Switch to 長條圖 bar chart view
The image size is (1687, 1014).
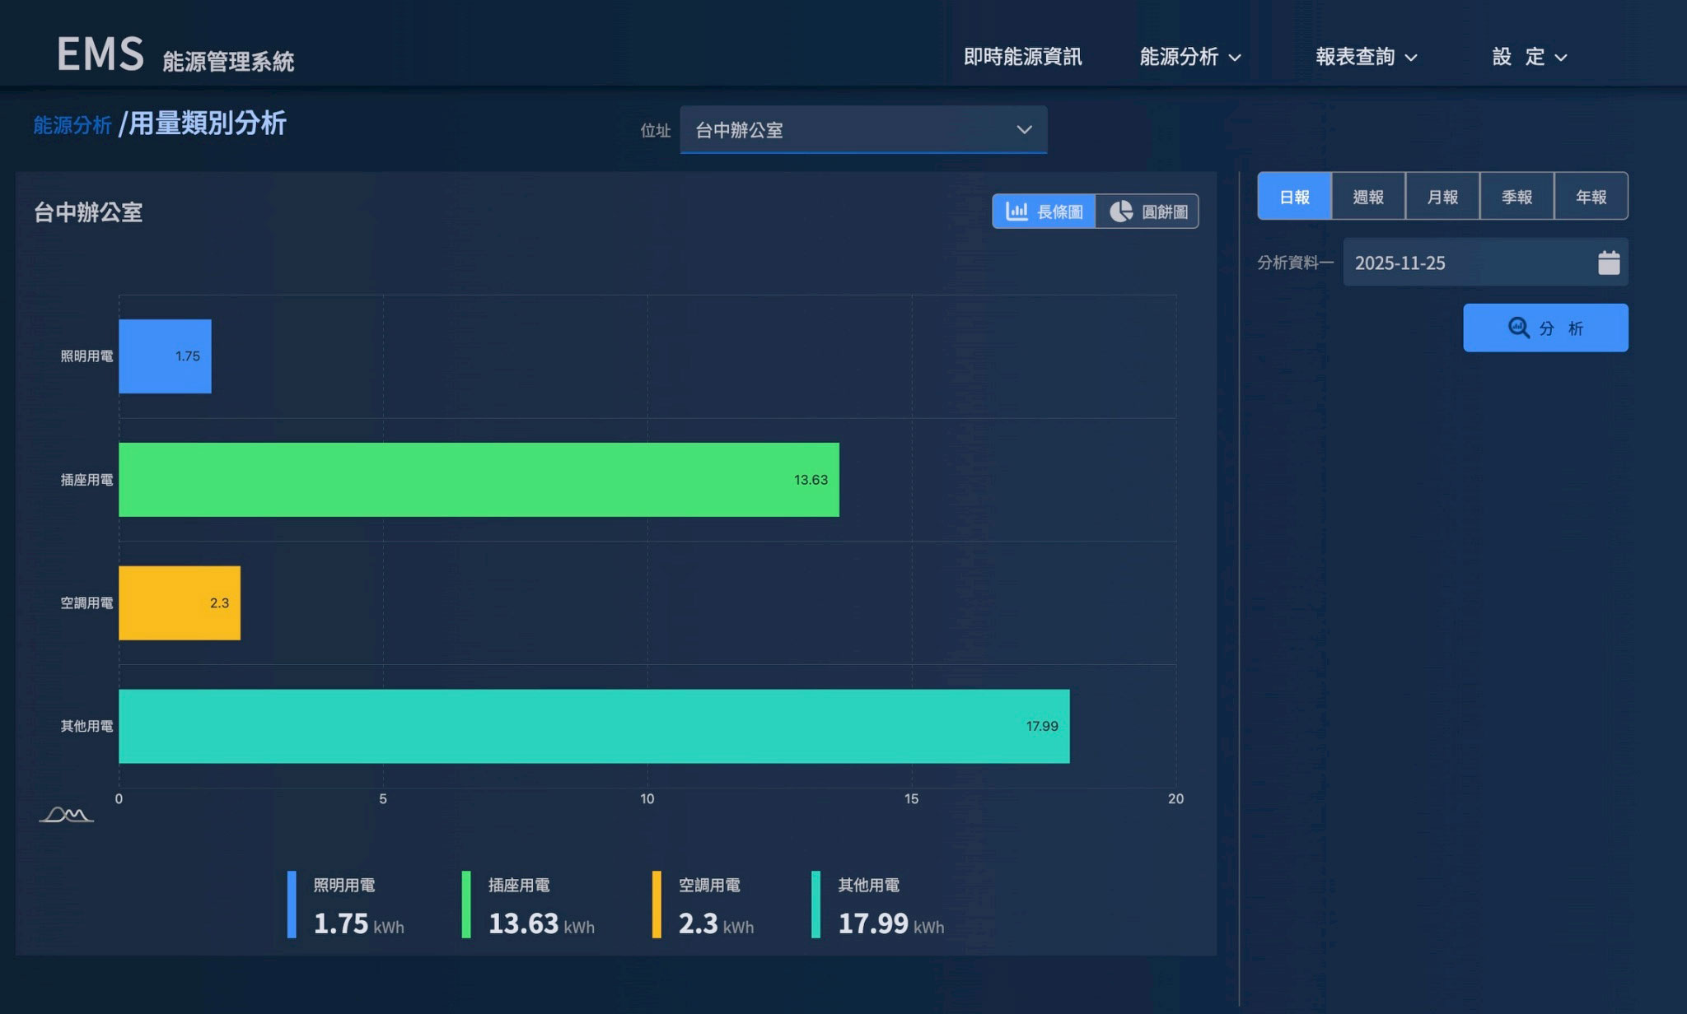pyautogui.click(x=1044, y=212)
